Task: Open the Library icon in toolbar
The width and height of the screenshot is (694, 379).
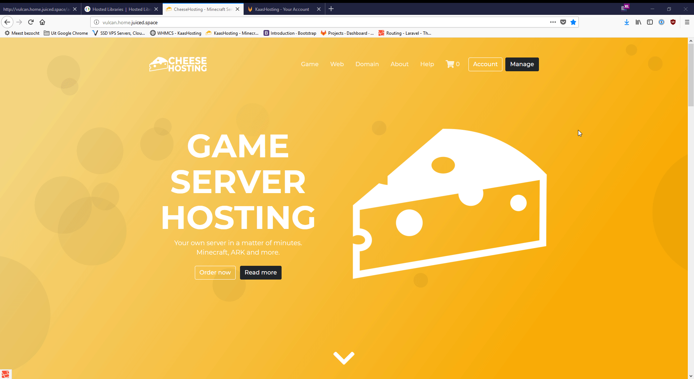Action: [638, 22]
